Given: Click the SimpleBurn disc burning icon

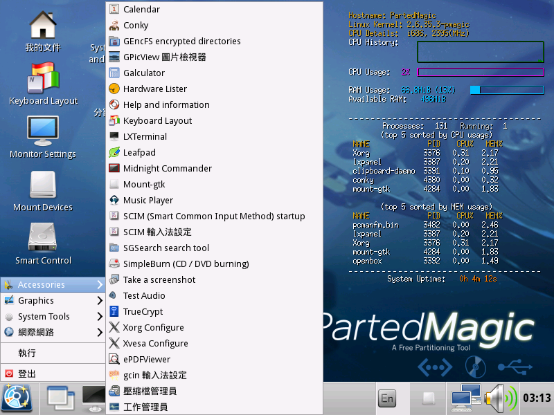Looking at the screenshot, I should pyautogui.click(x=114, y=264).
